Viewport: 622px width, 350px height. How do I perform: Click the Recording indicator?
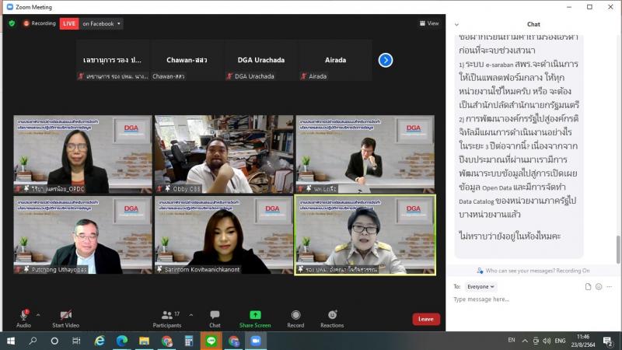40,23
